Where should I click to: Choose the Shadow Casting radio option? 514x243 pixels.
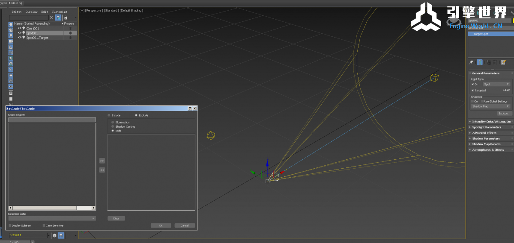pos(113,126)
